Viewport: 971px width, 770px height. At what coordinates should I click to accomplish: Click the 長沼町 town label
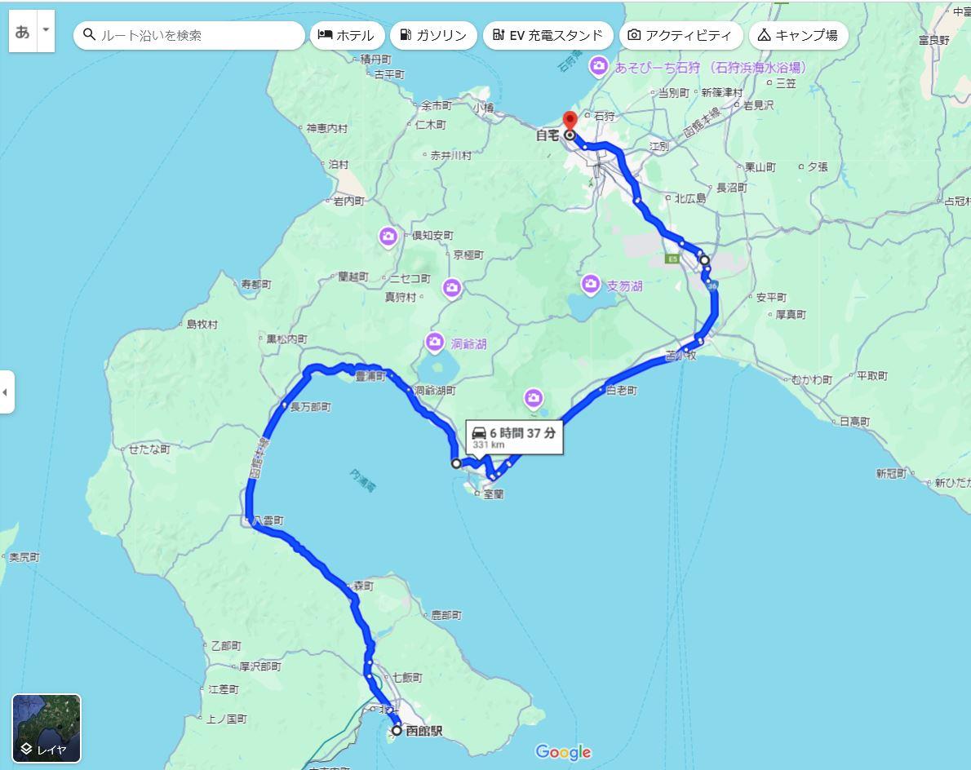tap(732, 187)
